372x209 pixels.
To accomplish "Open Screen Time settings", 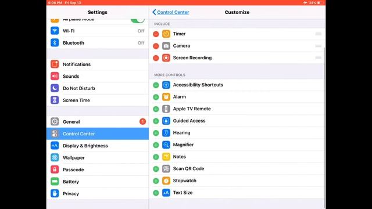I will click(x=98, y=100).
